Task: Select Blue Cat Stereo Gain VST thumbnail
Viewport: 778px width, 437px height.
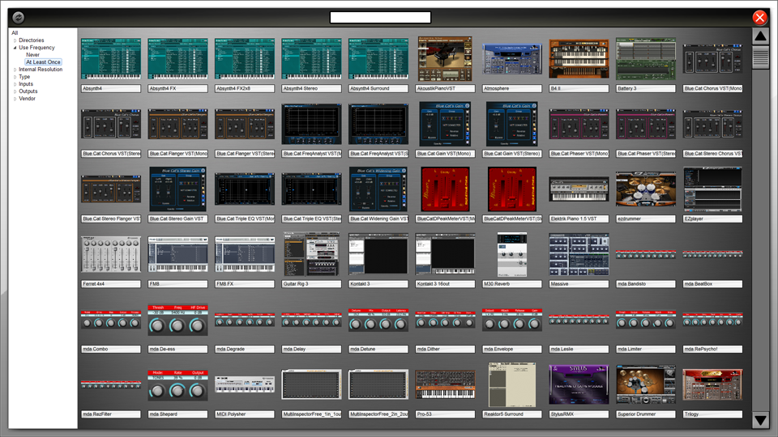Action: click(x=177, y=189)
